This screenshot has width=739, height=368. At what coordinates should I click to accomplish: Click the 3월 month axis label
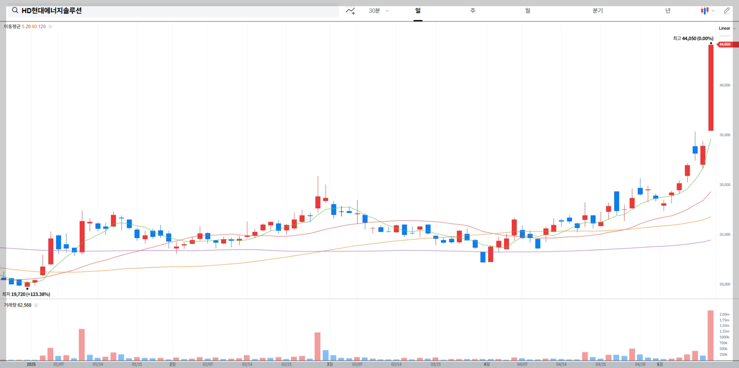point(329,364)
